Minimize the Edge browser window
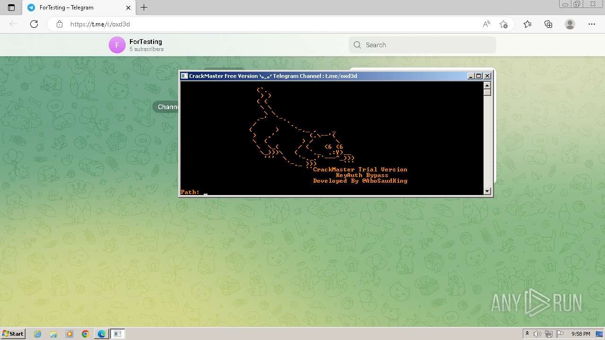The width and height of the screenshot is (605, 340). click(x=565, y=4)
